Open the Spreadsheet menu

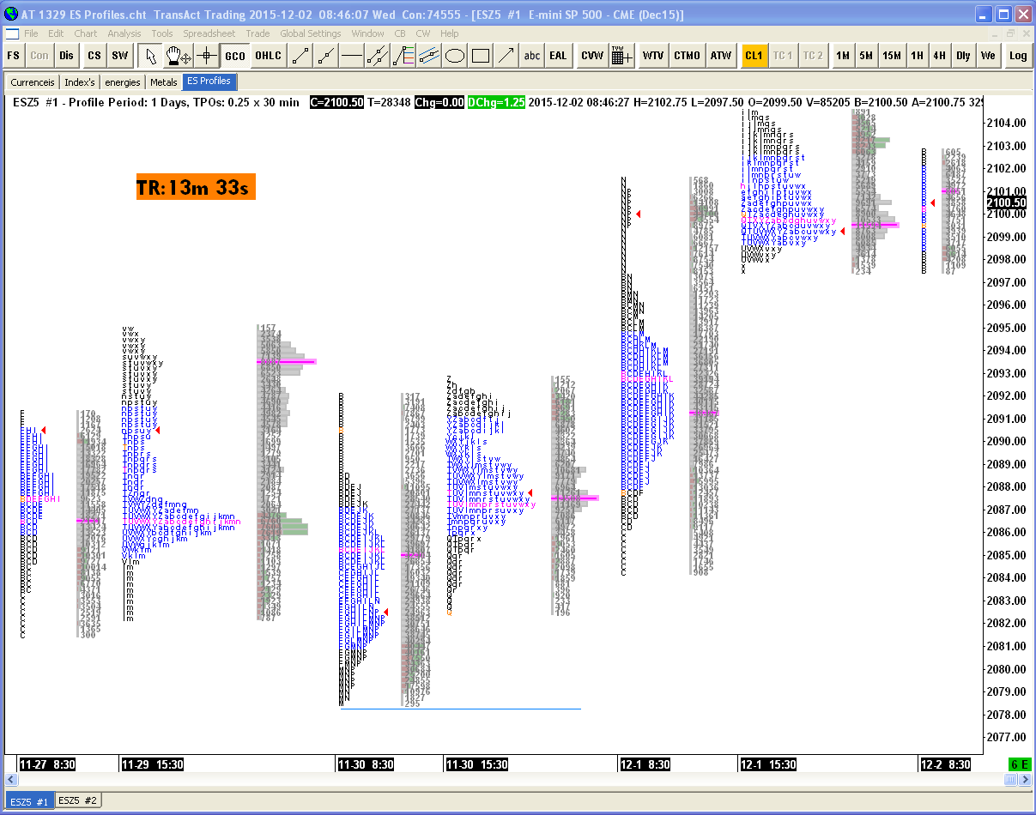209,33
